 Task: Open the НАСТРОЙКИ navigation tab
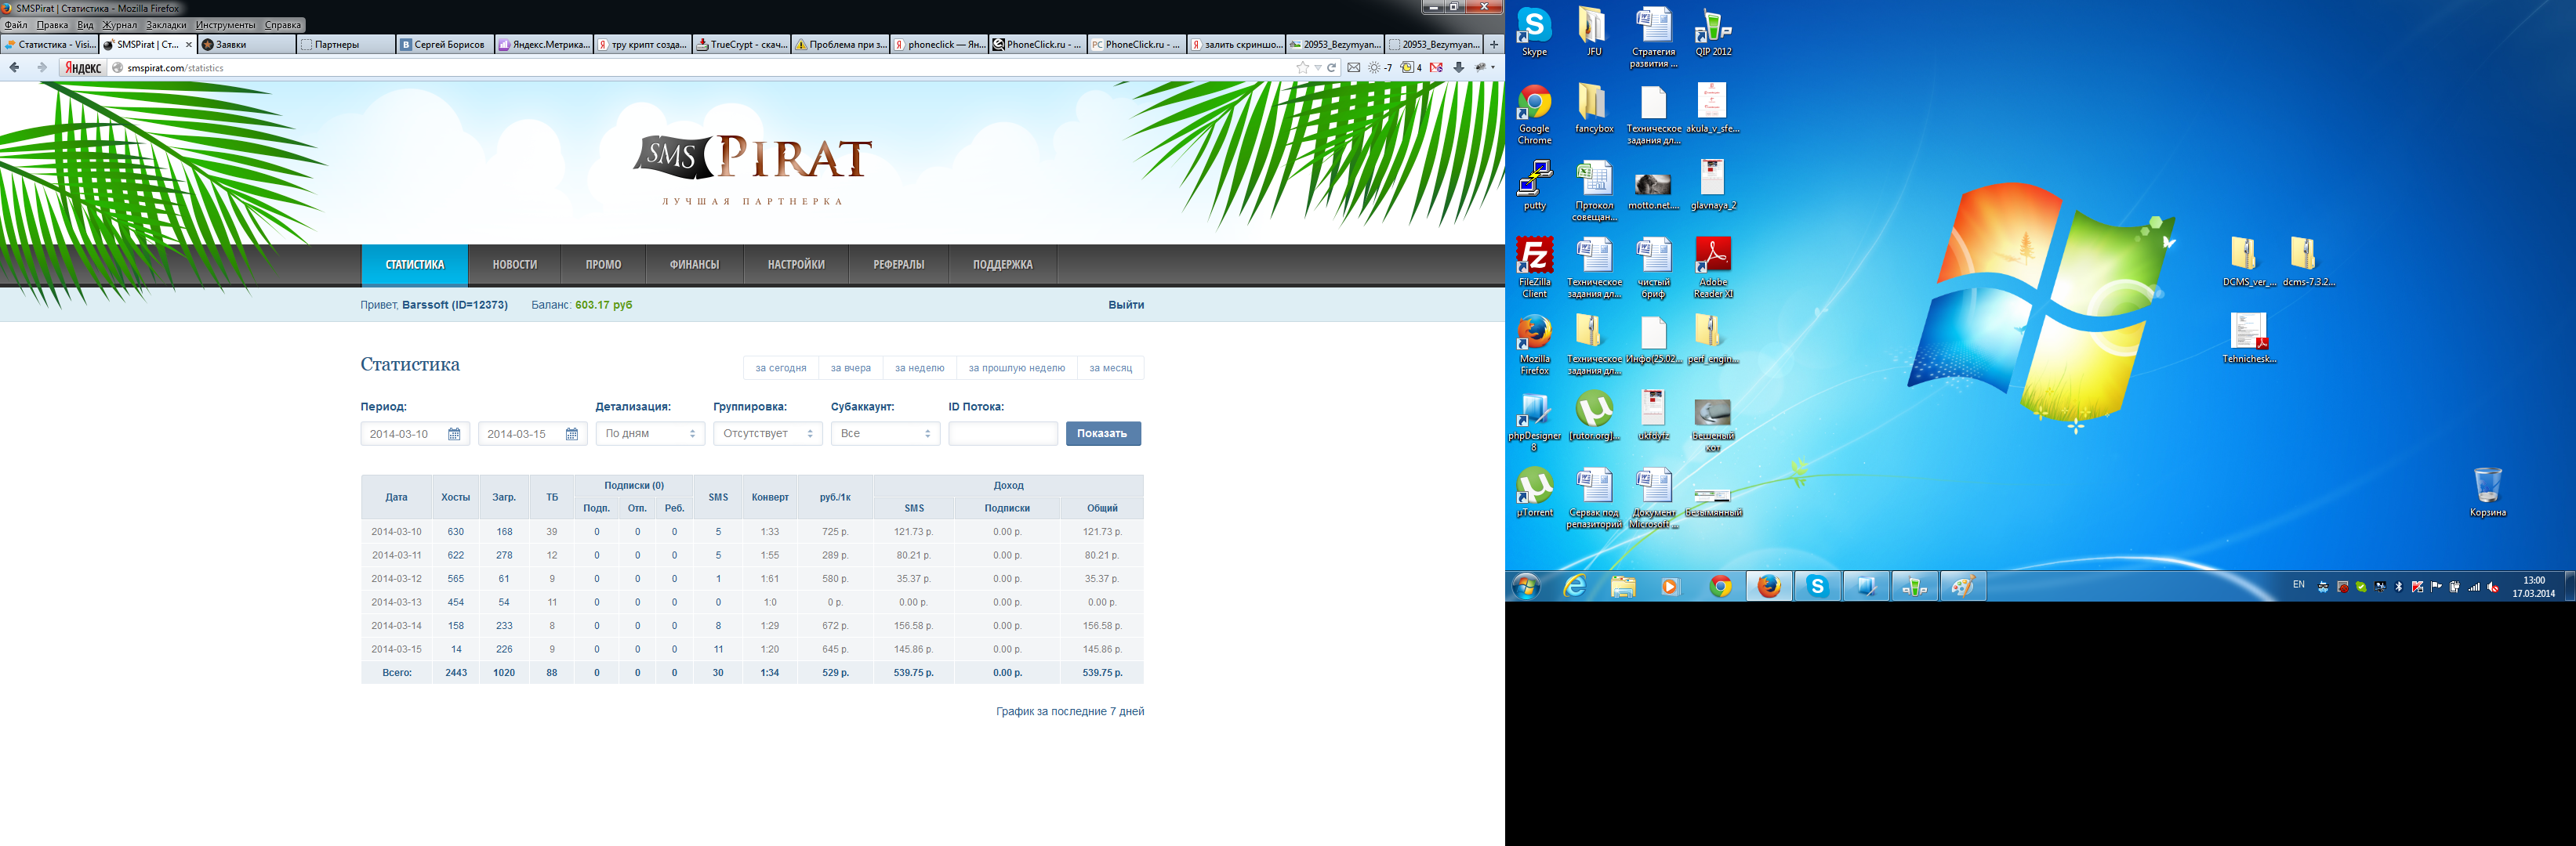(796, 265)
